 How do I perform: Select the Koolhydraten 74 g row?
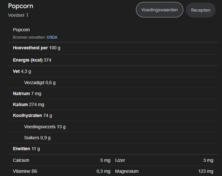[32, 115]
